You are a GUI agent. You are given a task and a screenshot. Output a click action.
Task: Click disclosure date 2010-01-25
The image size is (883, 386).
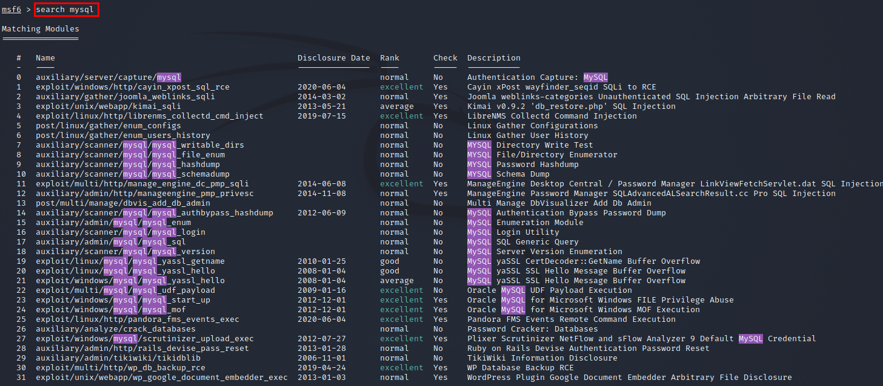pos(322,261)
